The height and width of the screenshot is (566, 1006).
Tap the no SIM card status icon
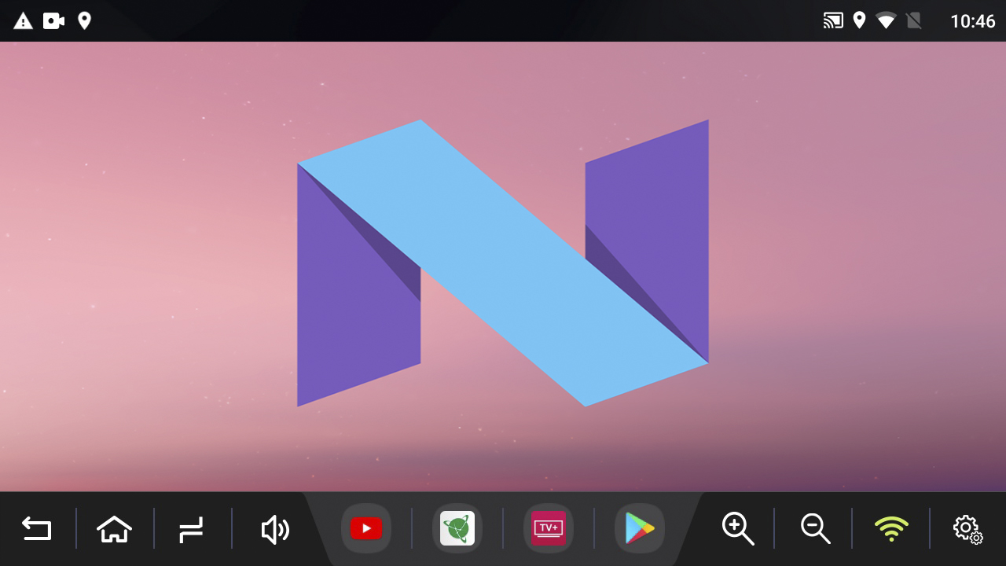tap(913, 21)
